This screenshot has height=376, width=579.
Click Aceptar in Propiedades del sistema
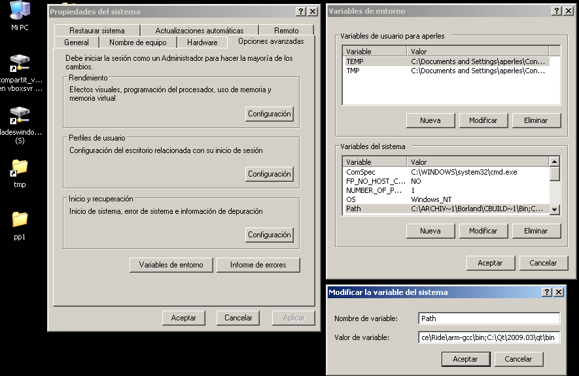pyautogui.click(x=184, y=318)
